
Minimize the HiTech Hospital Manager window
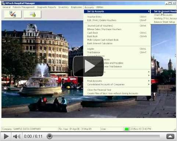pos(166,3)
